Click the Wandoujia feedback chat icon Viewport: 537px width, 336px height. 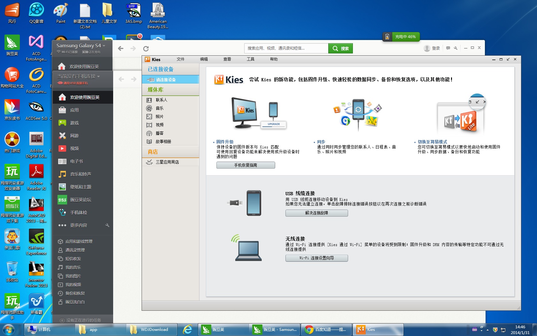tap(448, 48)
